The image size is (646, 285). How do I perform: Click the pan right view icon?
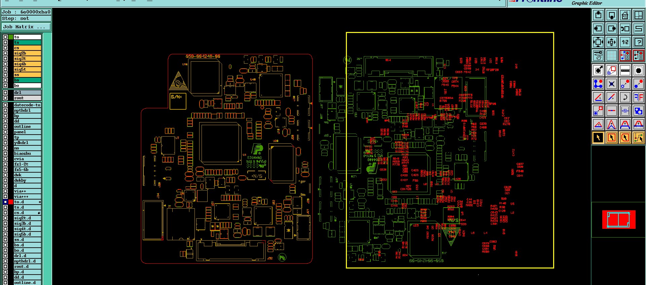coord(612,29)
